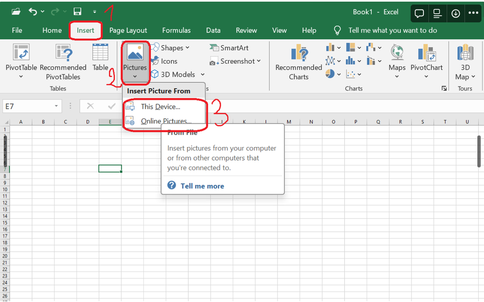The image size is (484, 302).
Task: Click the vertical scrollbar handle
Action: point(479,151)
